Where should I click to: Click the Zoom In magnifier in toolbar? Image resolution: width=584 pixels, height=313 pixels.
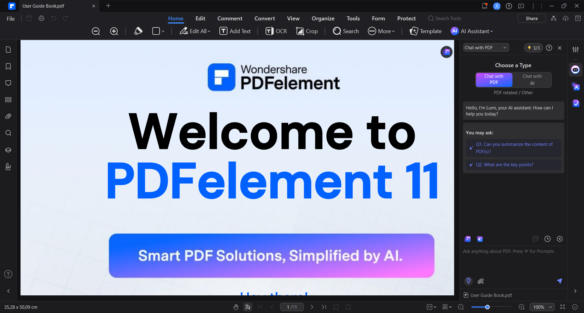(x=114, y=31)
